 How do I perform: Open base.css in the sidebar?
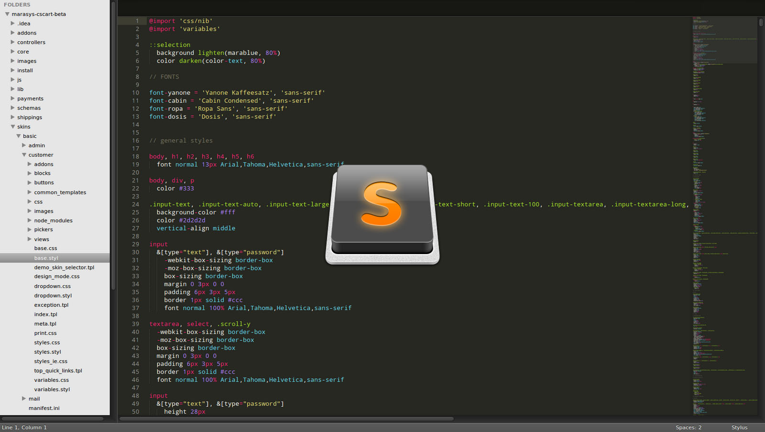[x=45, y=248]
